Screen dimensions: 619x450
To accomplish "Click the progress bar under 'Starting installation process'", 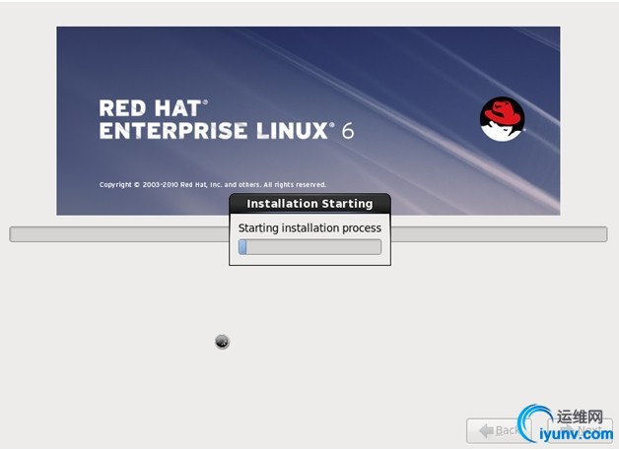I will pyautogui.click(x=309, y=247).
